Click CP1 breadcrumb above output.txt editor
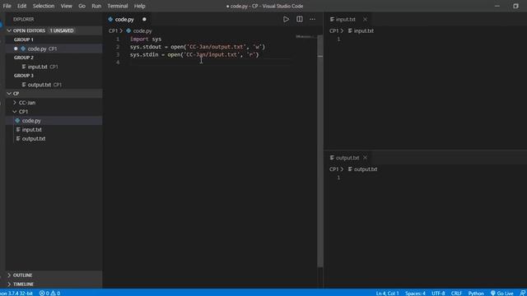This screenshot has height=296, width=527. (x=333, y=169)
